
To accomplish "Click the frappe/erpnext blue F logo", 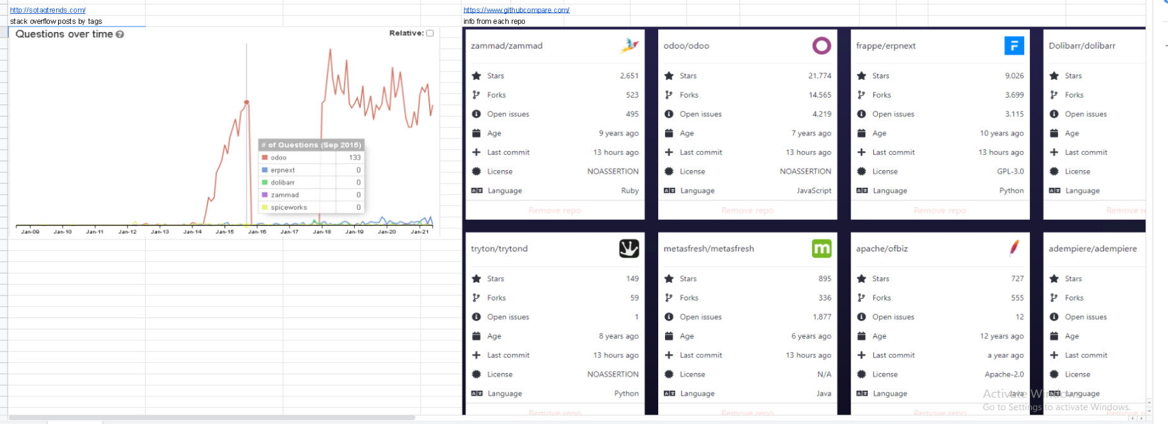I will [1014, 45].
